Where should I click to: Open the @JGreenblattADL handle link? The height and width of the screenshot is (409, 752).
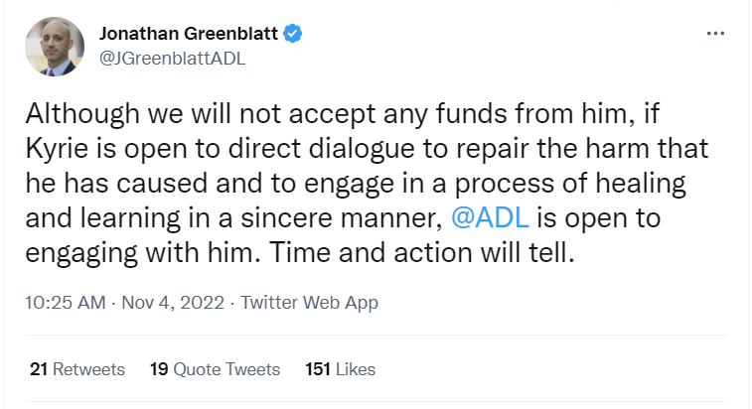click(x=172, y=59)
